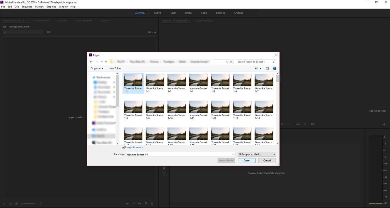Screen dimensions: 390x208
Task: Click the trash icon in the Project panel
Action: 152,203
